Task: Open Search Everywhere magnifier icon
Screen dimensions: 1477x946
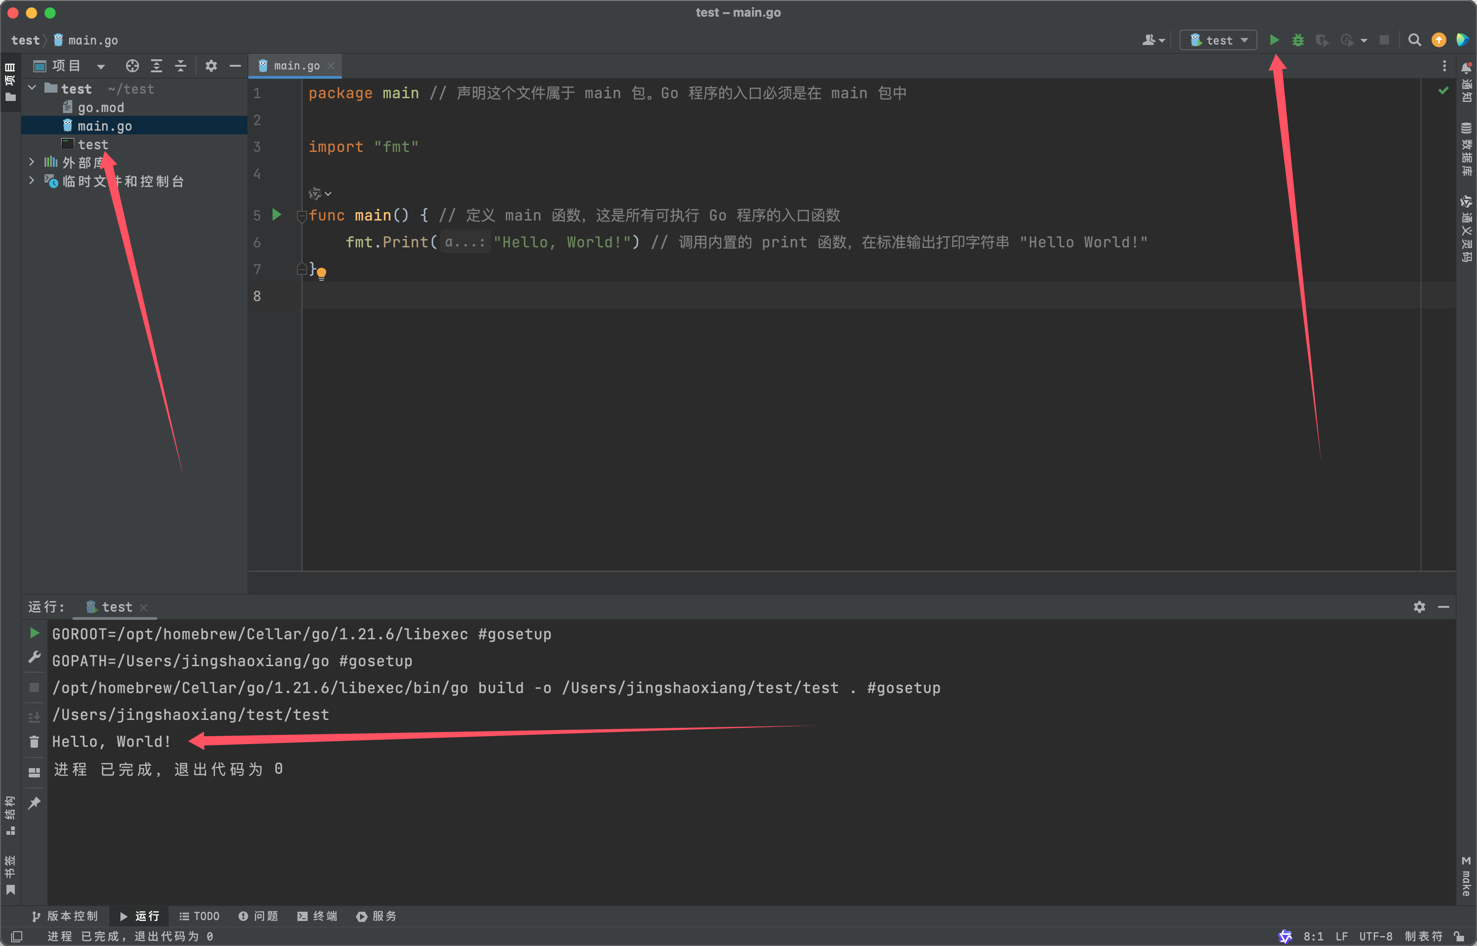Action: (1414, 40)
